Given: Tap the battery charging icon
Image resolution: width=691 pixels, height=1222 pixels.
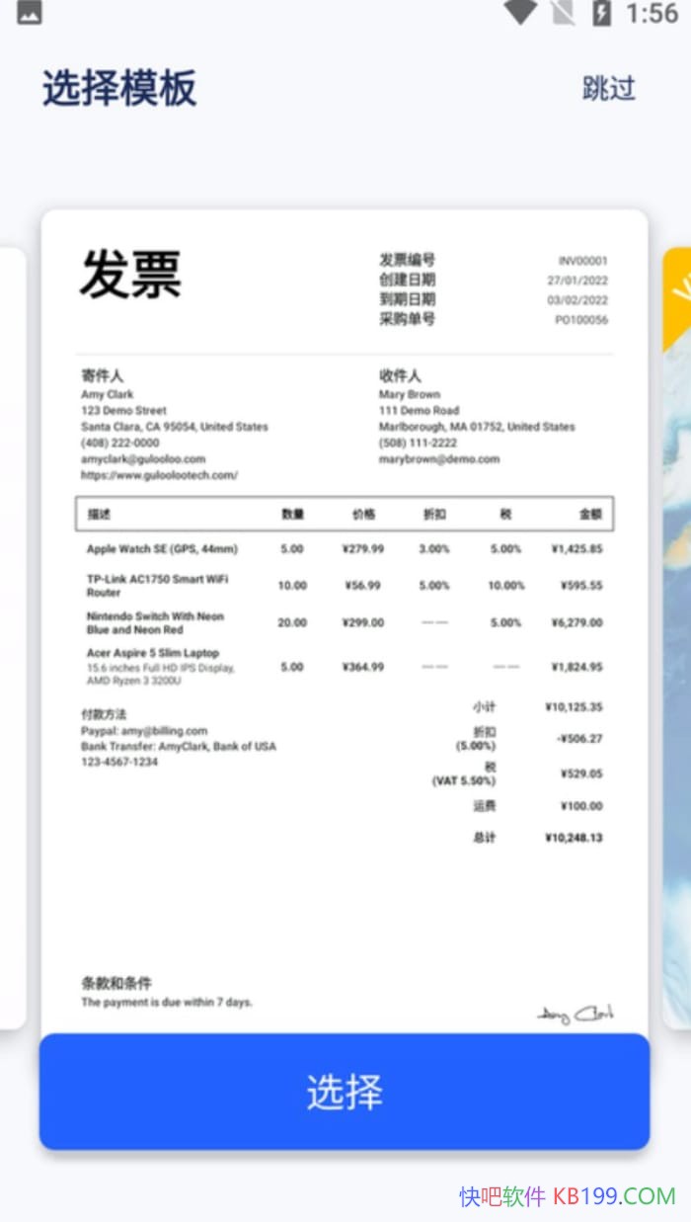Looking at the screenshot, I should coord(601,13).
